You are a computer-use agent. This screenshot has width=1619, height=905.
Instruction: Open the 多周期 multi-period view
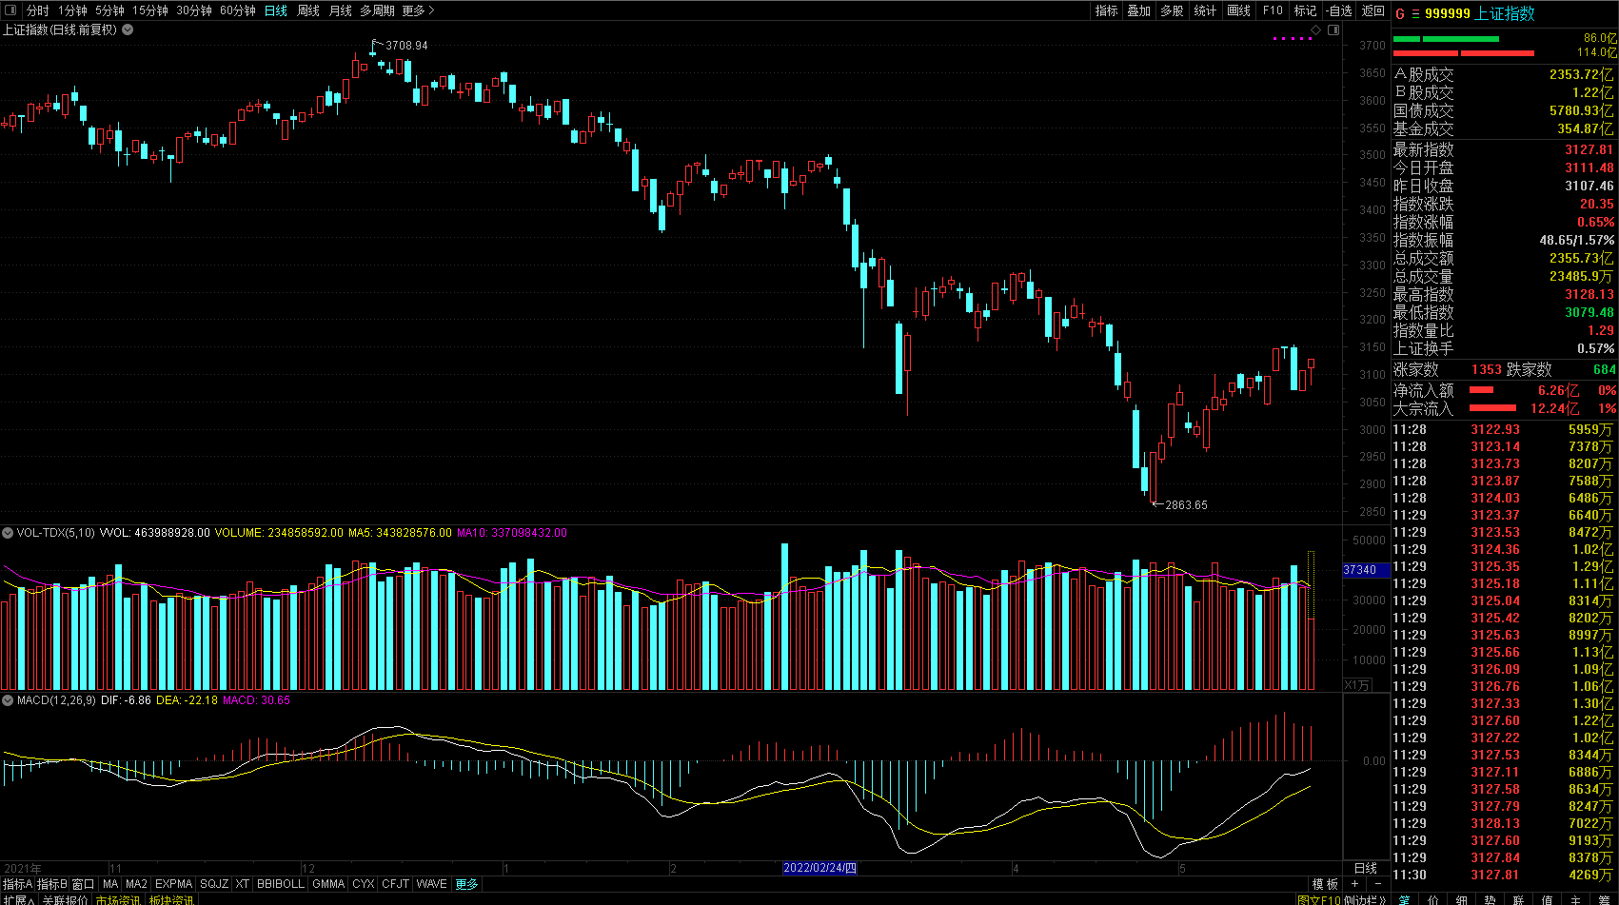coord(377,10)
